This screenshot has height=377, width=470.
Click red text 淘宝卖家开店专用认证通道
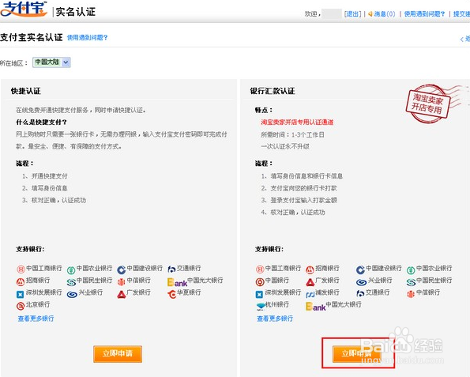pos(297,122)
